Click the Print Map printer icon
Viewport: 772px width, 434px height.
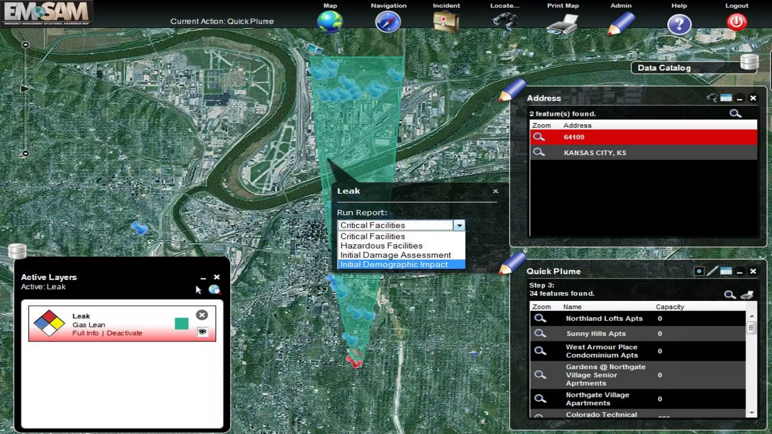click(562, 24)
